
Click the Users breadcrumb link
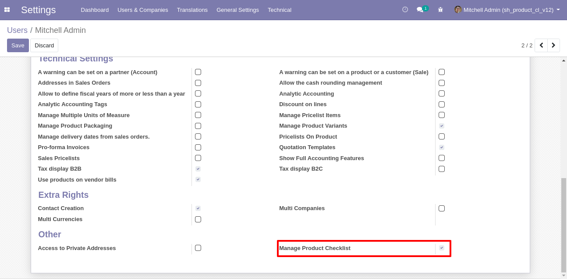pyautogui.click(x=17, y=30)
